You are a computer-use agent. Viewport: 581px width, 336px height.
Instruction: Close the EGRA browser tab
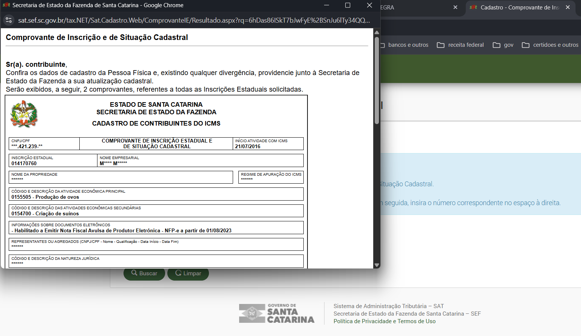click(455, 8)
